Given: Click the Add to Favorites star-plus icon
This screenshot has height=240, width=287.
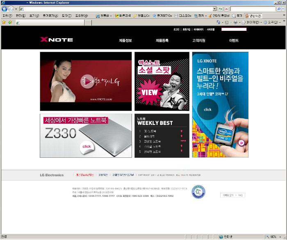Looking at the screenshot, I should (x=10, y=22).
